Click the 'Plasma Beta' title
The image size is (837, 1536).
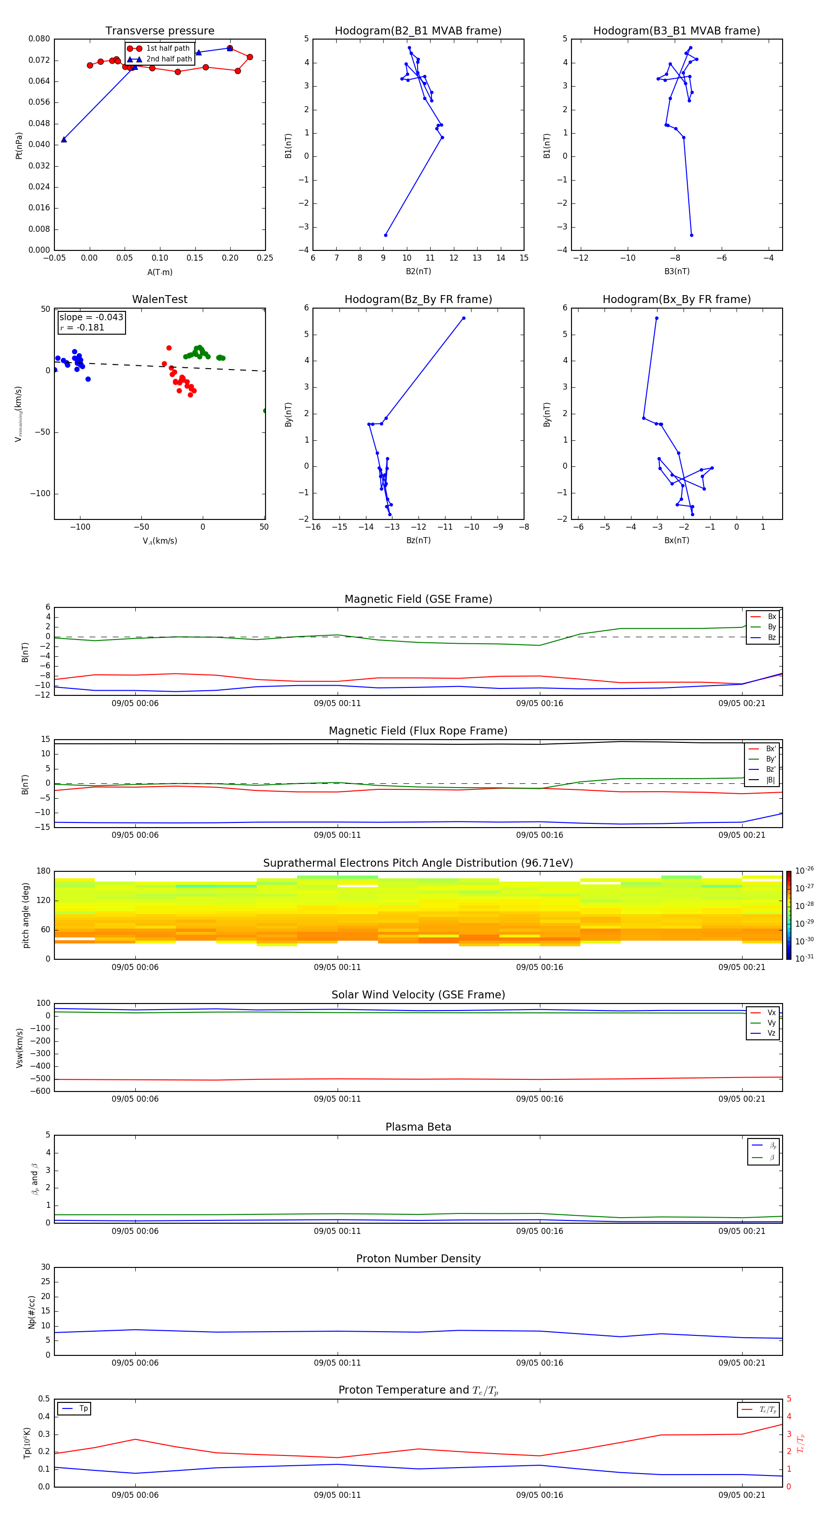[x=418, y=1127]
